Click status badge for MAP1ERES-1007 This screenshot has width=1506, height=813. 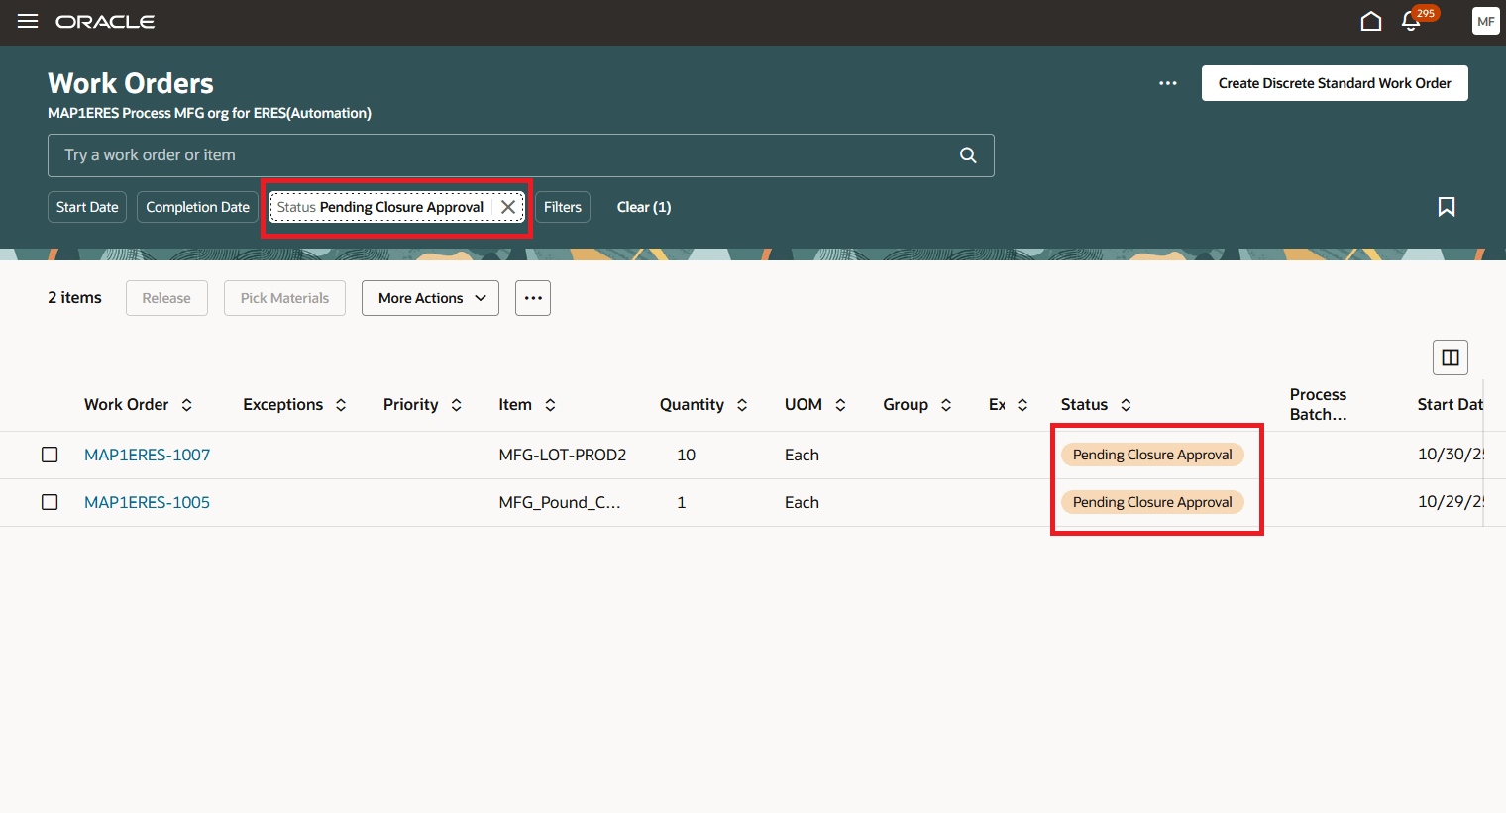coord(1152,455)
